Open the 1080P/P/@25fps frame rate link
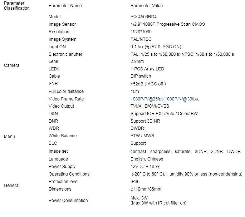 (x=147, y=99)
